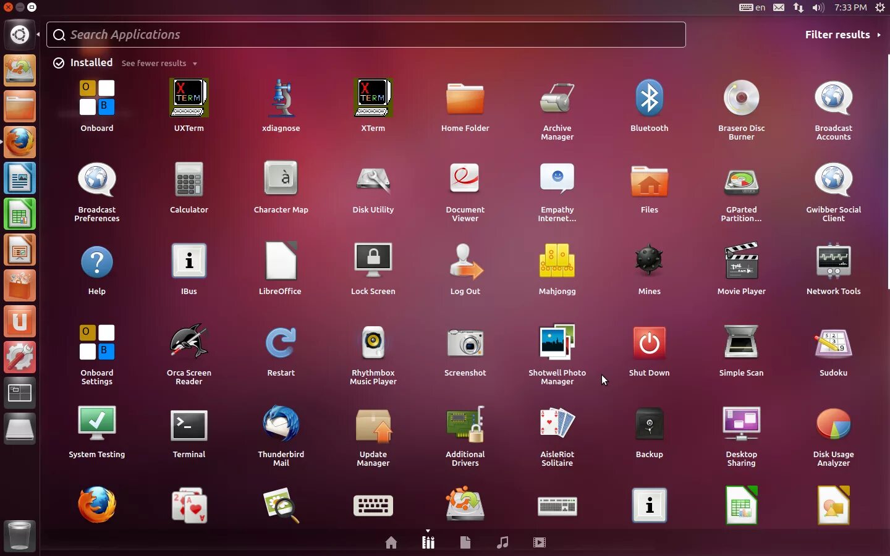890x556 pixels.
Task: Launch Sudoku
Action: point(834,343)
